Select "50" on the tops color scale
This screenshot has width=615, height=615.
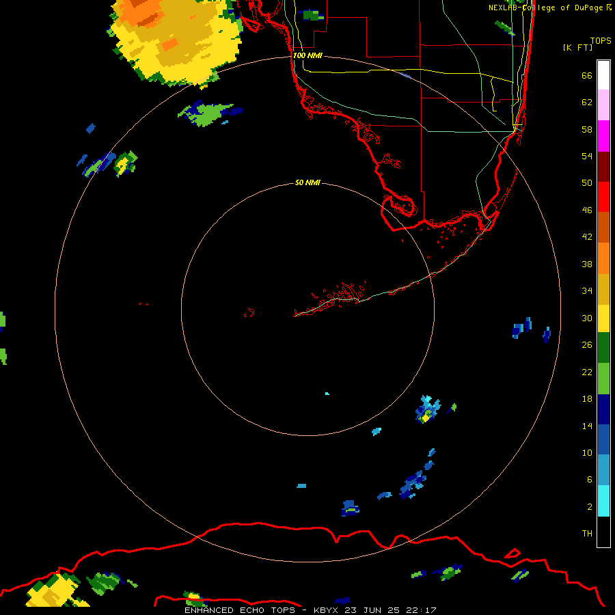coord(587,183)
